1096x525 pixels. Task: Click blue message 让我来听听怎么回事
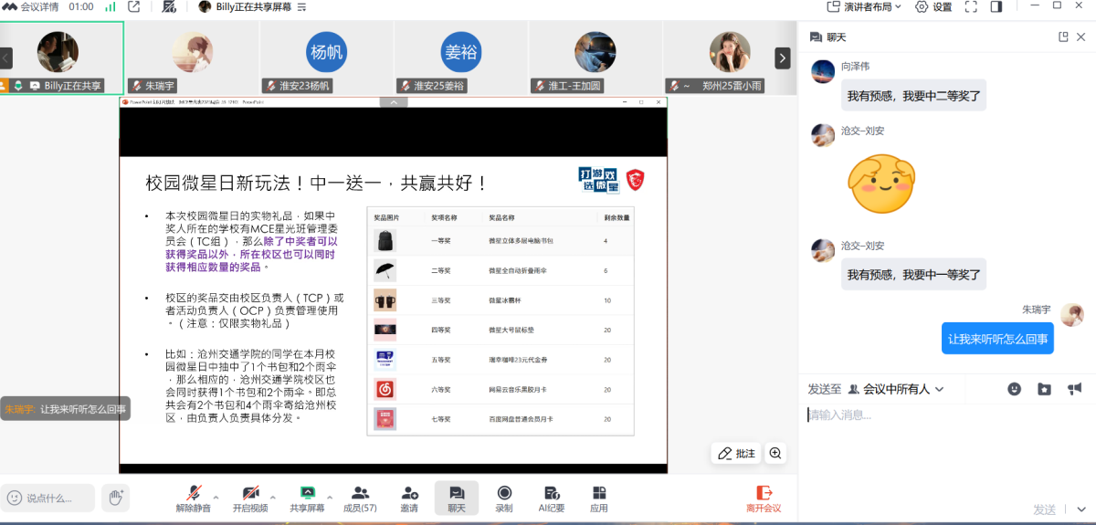(x=997, y=339)
